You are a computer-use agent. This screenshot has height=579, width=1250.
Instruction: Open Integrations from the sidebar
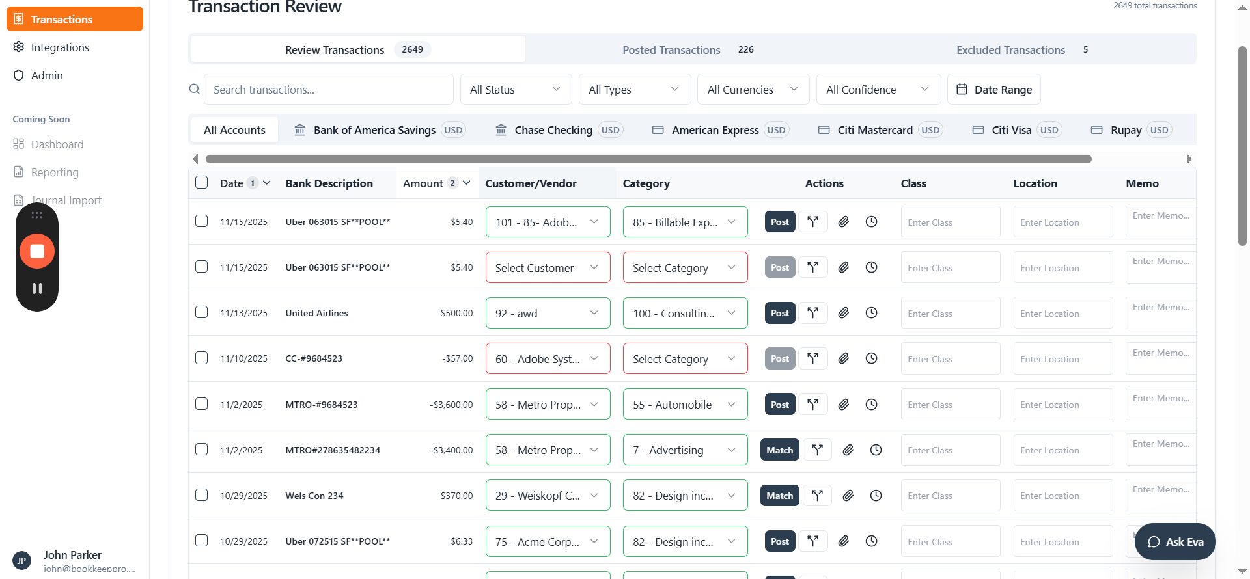60,47
